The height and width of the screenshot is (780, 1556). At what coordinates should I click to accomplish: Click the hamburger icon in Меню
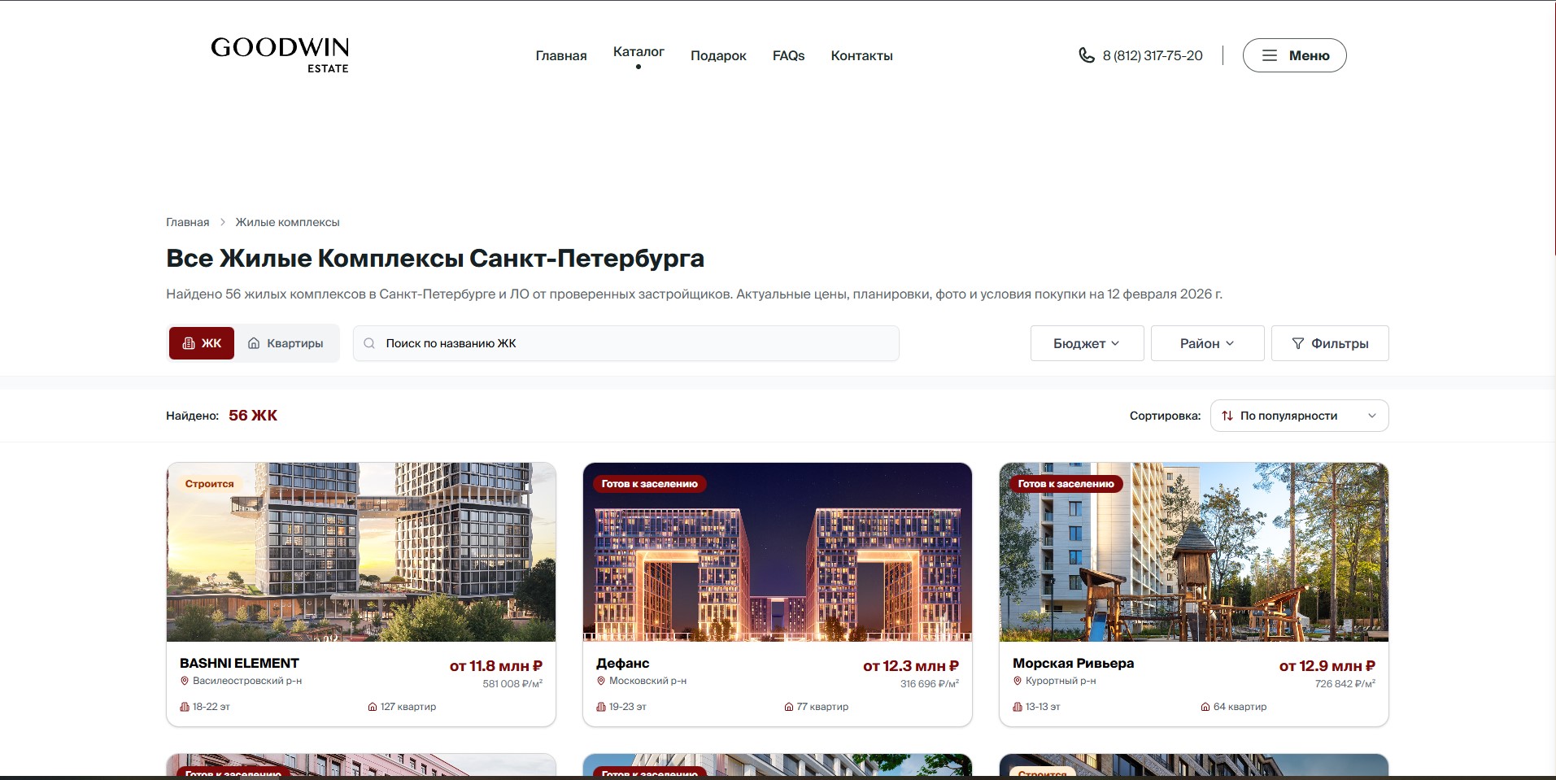[1269, 55]
